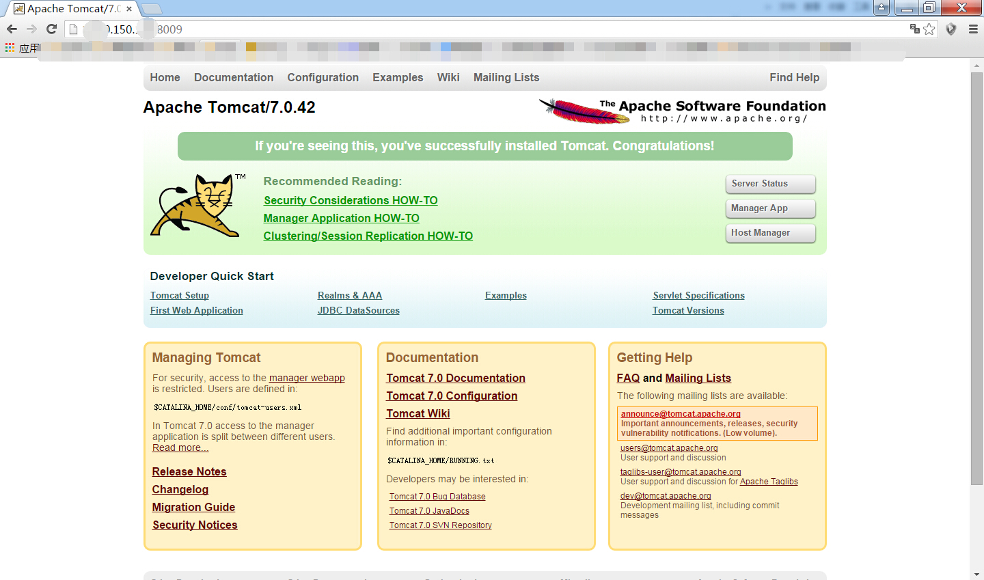Open the Tomcat Versions link

[x=688, y=310]
